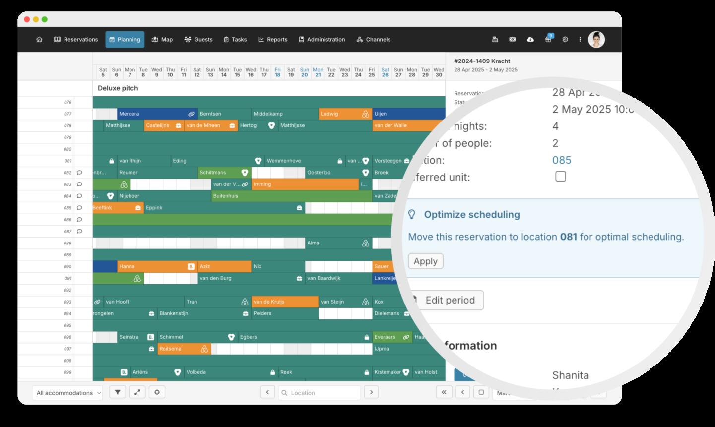Toggle the Preferred unit checkbox

pos(560,177)
